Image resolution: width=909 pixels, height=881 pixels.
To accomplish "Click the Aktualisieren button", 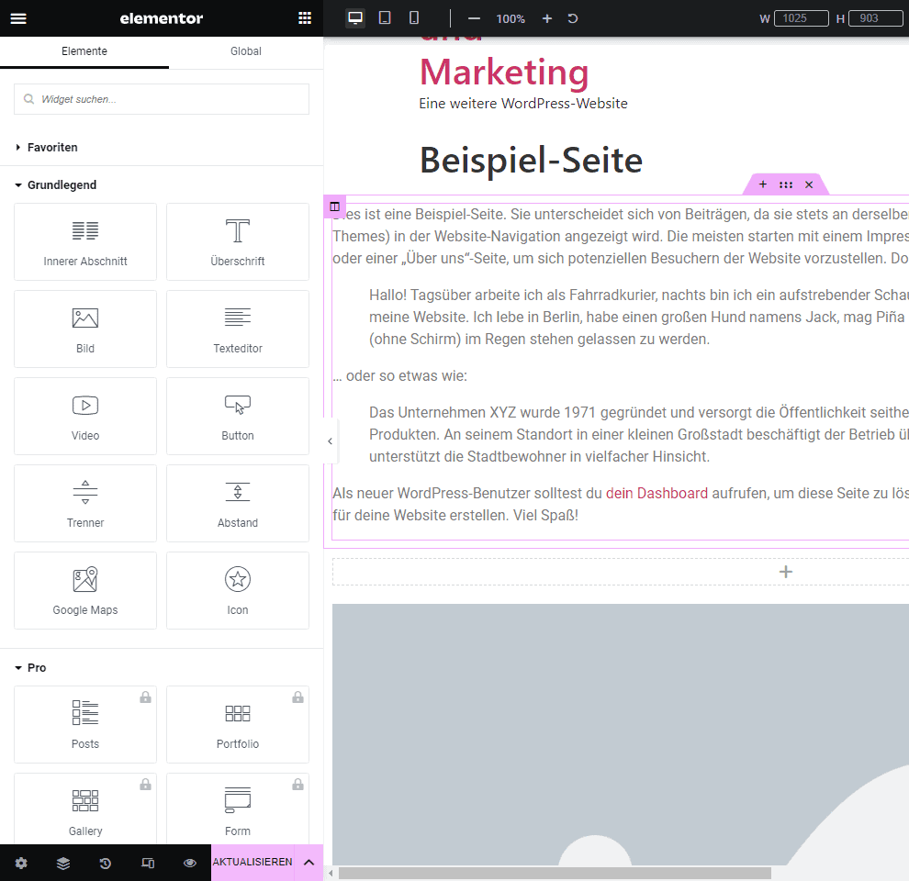I will [x=252, y=863].
